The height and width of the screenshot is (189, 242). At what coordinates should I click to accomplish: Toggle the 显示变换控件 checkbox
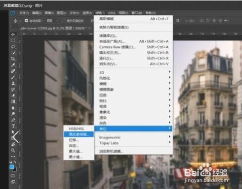[64, 21]
